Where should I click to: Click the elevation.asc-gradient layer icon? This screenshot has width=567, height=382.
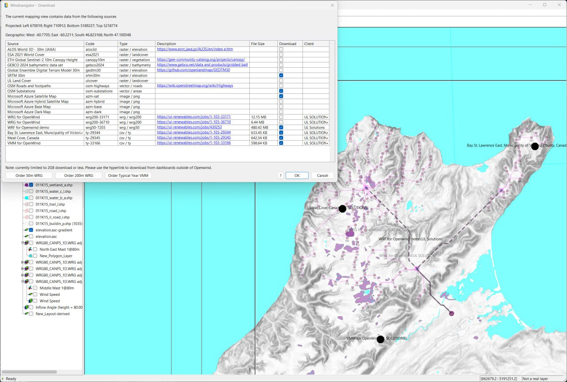click(x=27, y=230)
